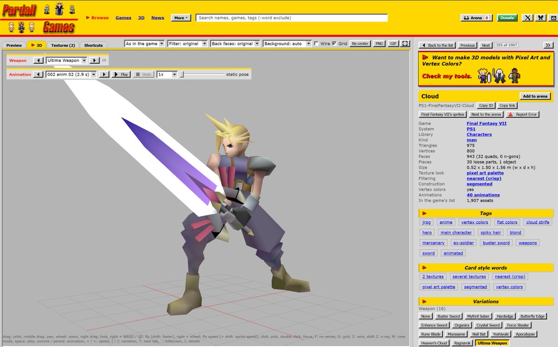Go to next animation arrow
The image size is (558, 347).
[x=105, y=74]
